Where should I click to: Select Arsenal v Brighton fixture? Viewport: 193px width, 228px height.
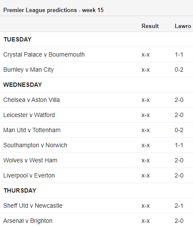pyautogui.click(x=28, y=221)
